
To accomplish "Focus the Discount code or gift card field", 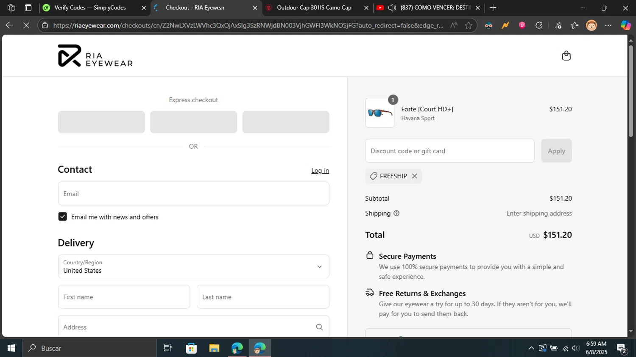I will coord(450,151).
